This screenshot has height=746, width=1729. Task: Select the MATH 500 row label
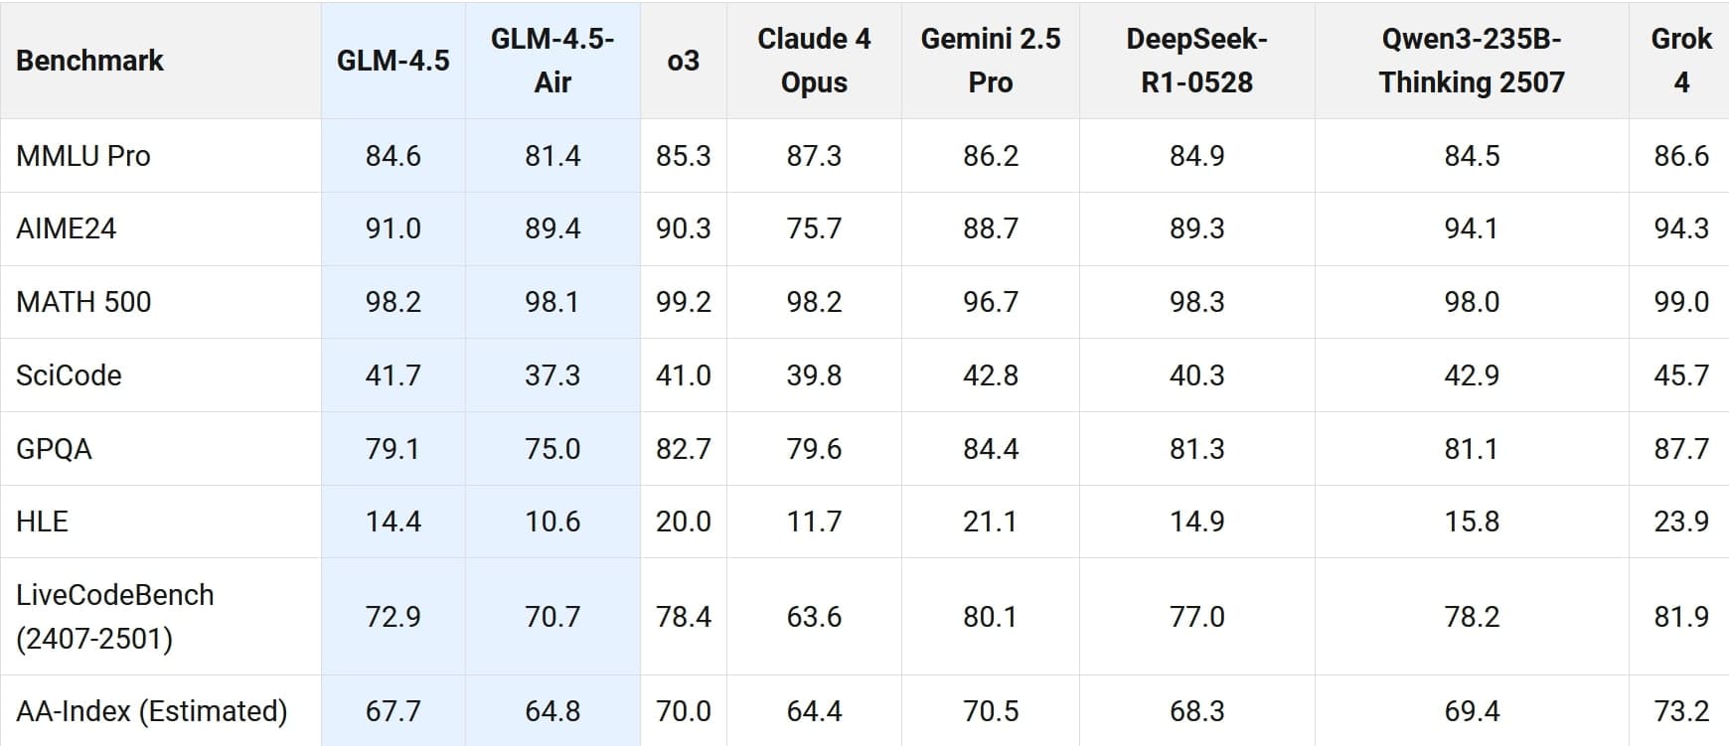pos(83,302)
